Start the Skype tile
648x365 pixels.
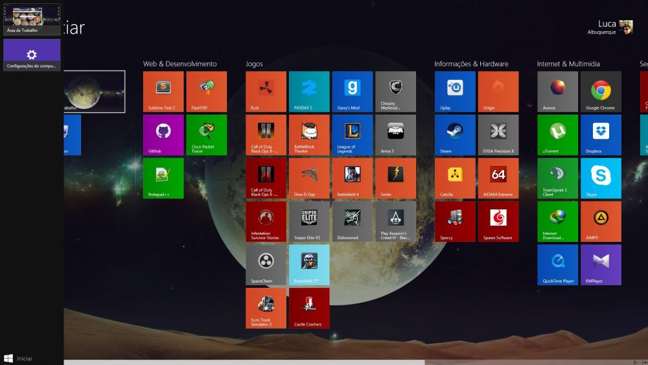pyautogui.click(x=601, y=178)
